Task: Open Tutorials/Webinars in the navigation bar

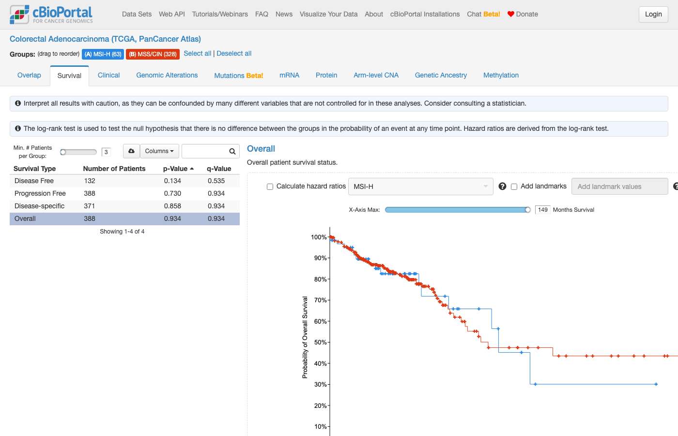Action: click(x=220, y=14)
